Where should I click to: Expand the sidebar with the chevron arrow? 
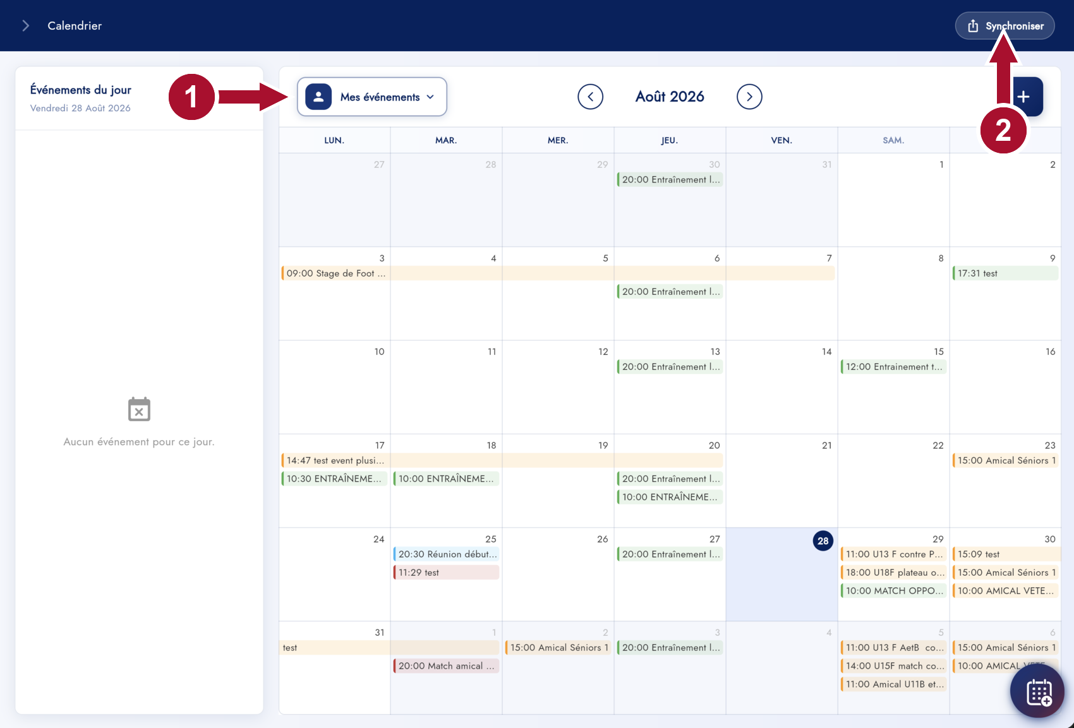pos(25,26)
